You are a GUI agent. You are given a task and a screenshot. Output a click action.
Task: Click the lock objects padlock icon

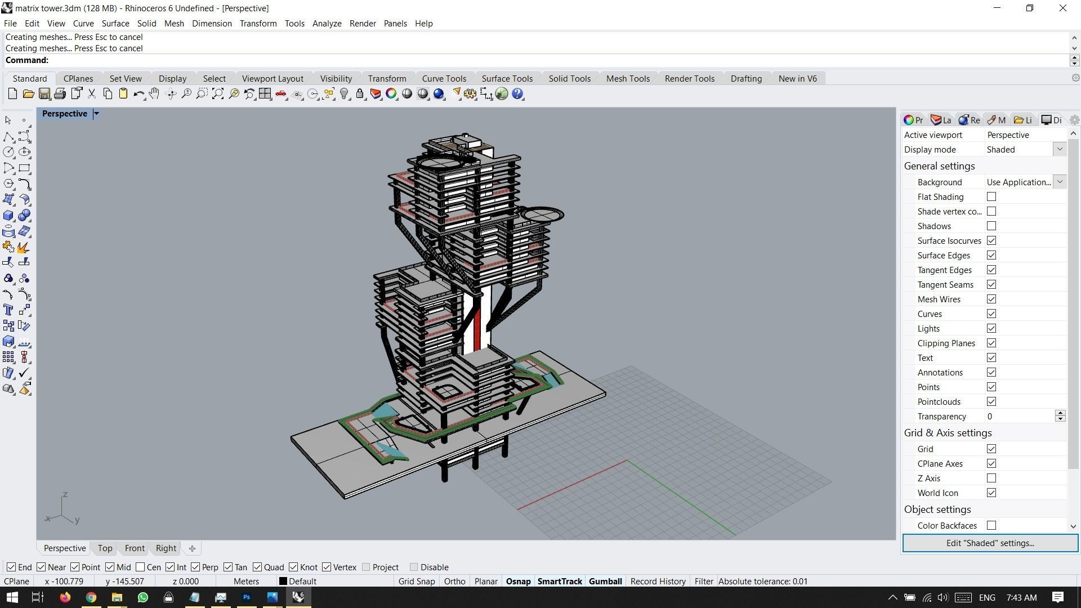click(x=360, y=94)
